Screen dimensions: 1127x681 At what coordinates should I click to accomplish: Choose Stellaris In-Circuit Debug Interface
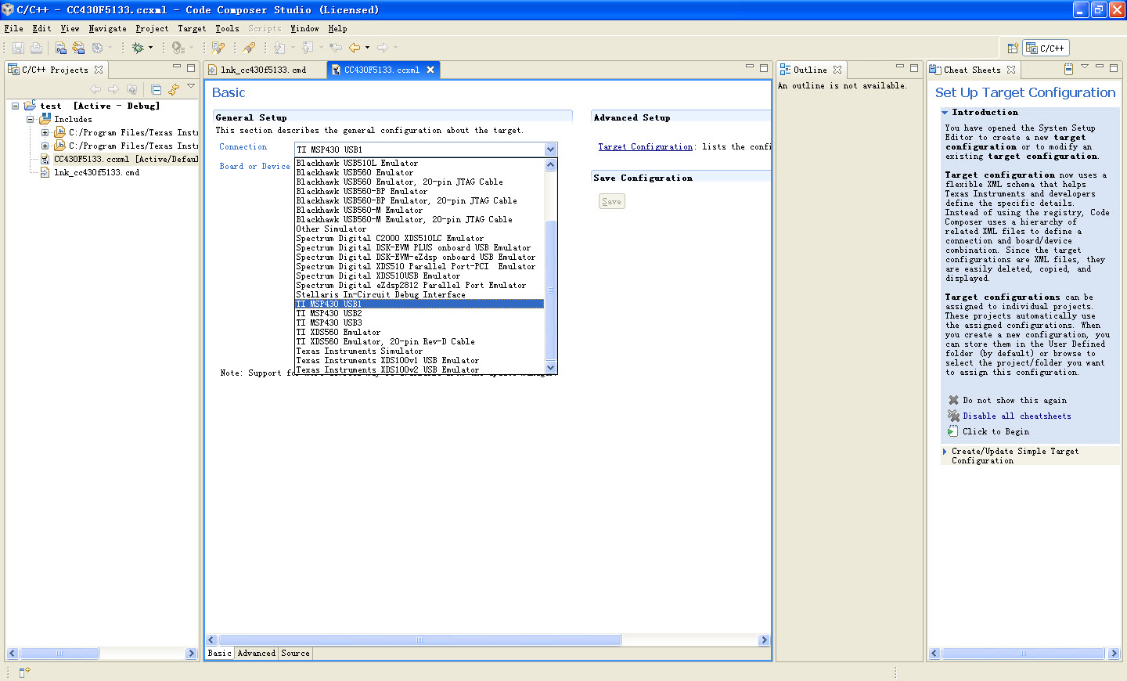(380, 294)
